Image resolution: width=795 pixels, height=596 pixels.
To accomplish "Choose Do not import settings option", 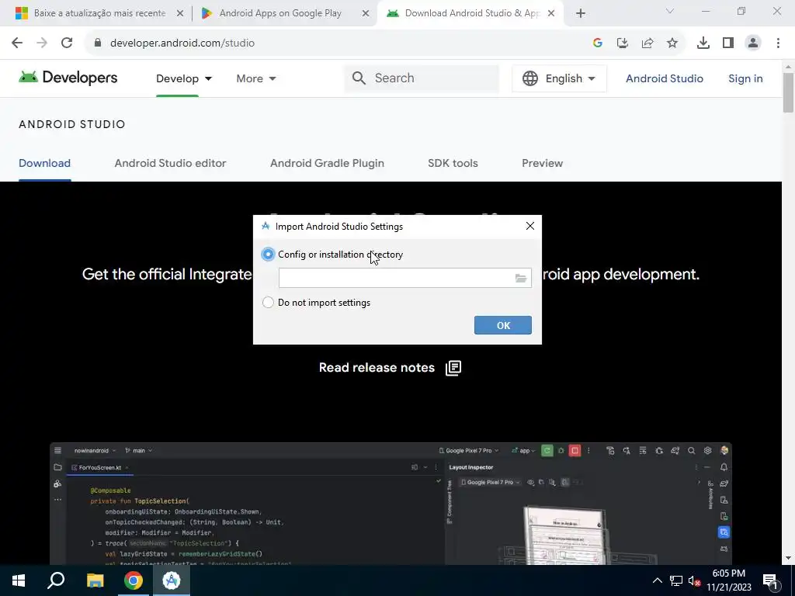I will pos(268,303).
